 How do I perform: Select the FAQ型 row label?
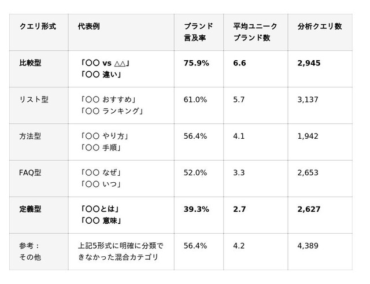30,172
